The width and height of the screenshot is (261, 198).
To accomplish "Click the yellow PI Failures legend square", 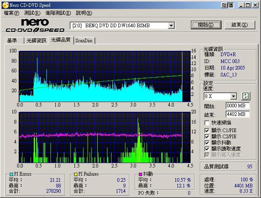I will pos(76,174).
